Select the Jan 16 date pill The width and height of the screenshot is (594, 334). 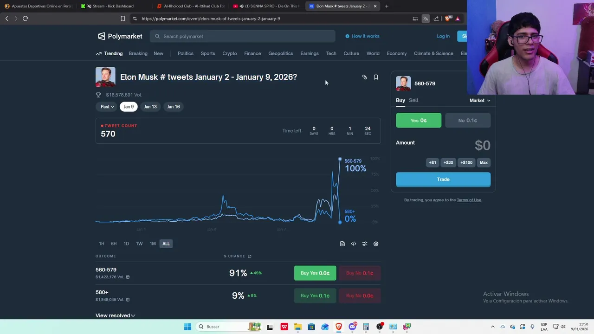174,107
